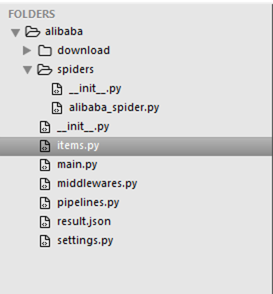Click file icon beside alibaba_spider.py
The image size is (273, 294).
57,108
